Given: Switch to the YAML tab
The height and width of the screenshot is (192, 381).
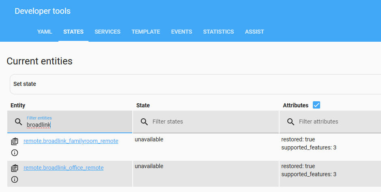Looking at the screenshot, I should [45, 32].
